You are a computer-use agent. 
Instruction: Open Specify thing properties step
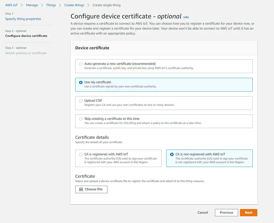23,19
